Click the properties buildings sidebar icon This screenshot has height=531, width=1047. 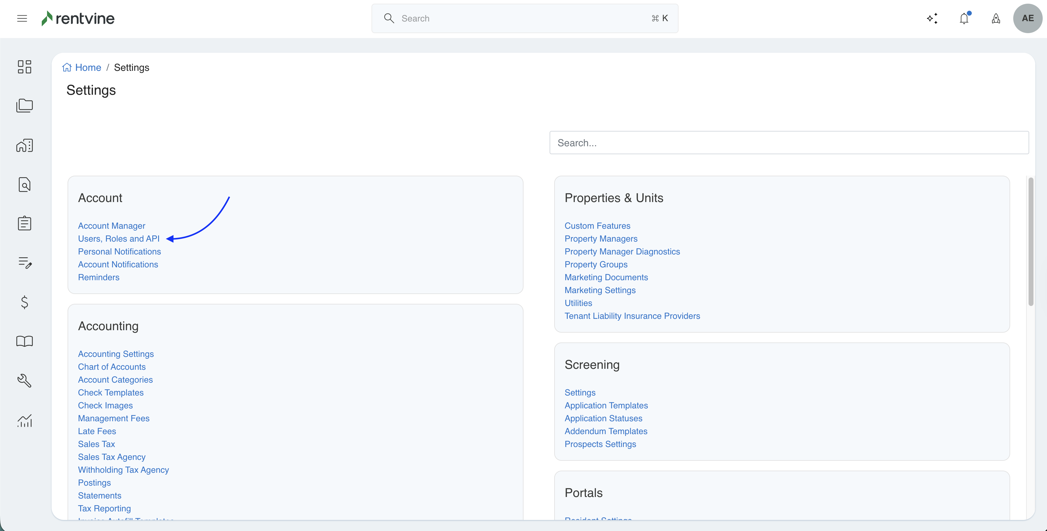24,145
